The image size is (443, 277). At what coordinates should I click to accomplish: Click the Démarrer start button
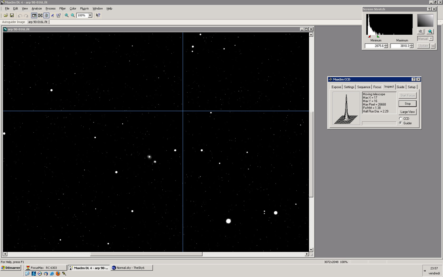click(x=11, y=268)
